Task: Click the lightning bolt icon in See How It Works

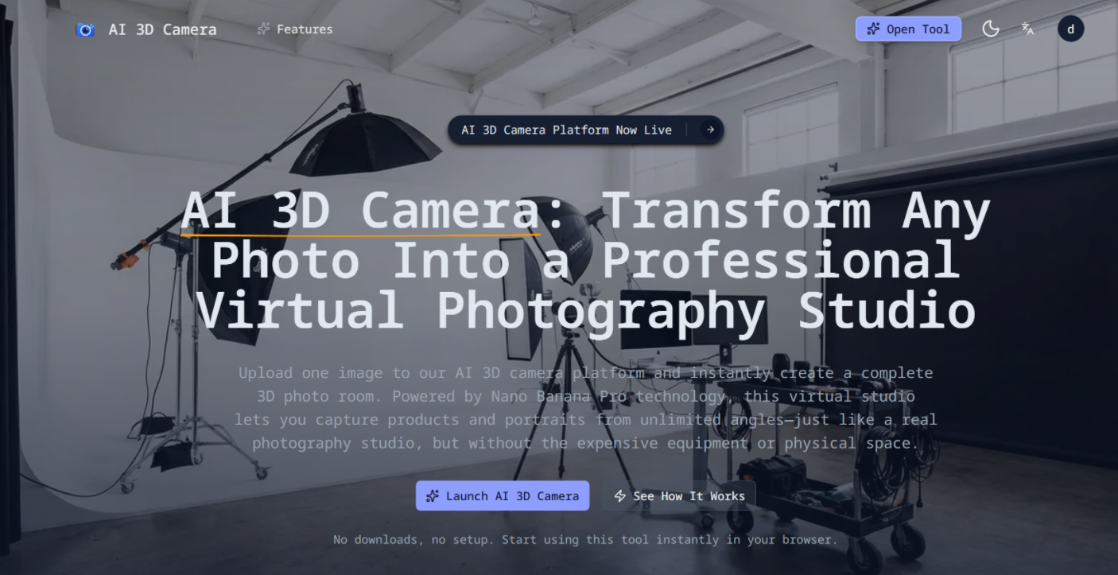Action: point(620,496)
